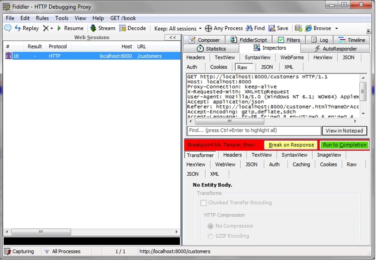
Task: Click the comment speech bubble icon
Action: pyautogui.click(x=8, y=28)
